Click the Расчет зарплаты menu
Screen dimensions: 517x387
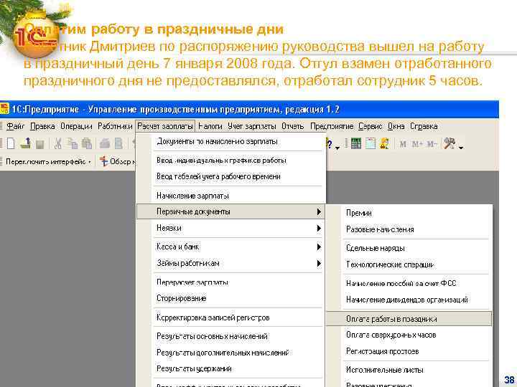click(165, 126)
